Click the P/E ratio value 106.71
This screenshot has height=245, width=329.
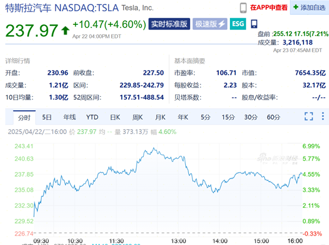point(226,73)
